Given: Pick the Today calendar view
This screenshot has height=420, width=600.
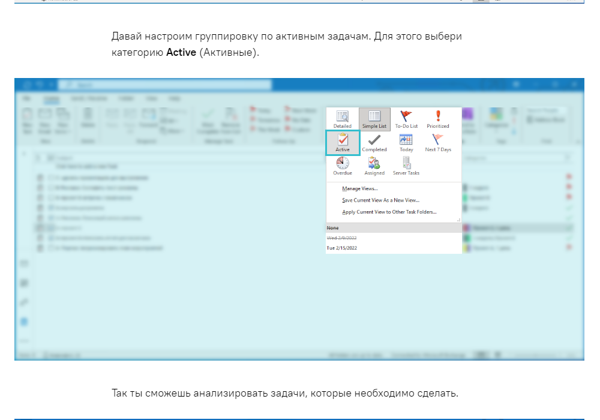Looking at the screenshot, I should [x=406, y=143].
